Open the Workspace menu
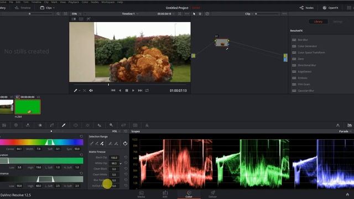The width and height of the screenshot is (354, 199). pos(108,2)
